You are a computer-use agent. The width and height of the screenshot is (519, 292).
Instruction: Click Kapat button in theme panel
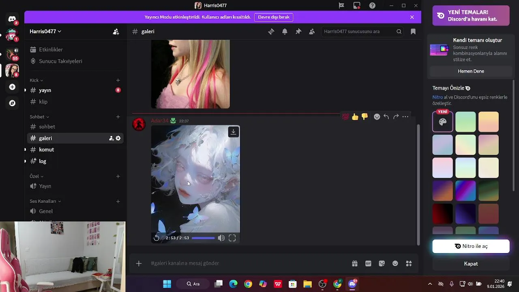tap(471, 264)
